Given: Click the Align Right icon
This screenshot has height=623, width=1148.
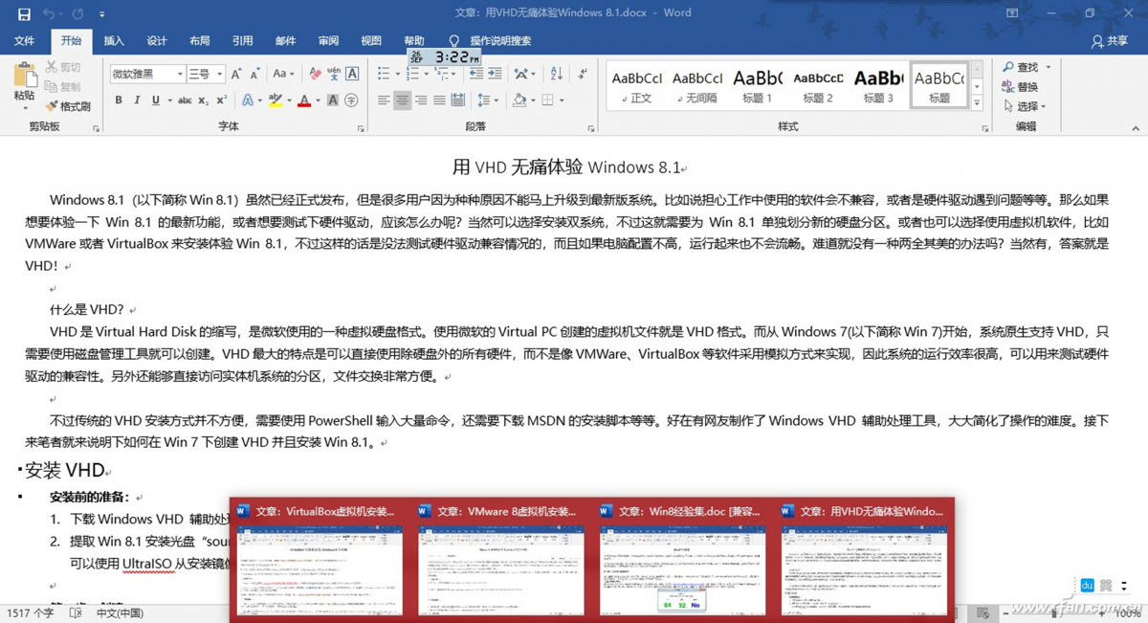Looking at the screenshot, I should pyautogui.click(x=421, y=100).
